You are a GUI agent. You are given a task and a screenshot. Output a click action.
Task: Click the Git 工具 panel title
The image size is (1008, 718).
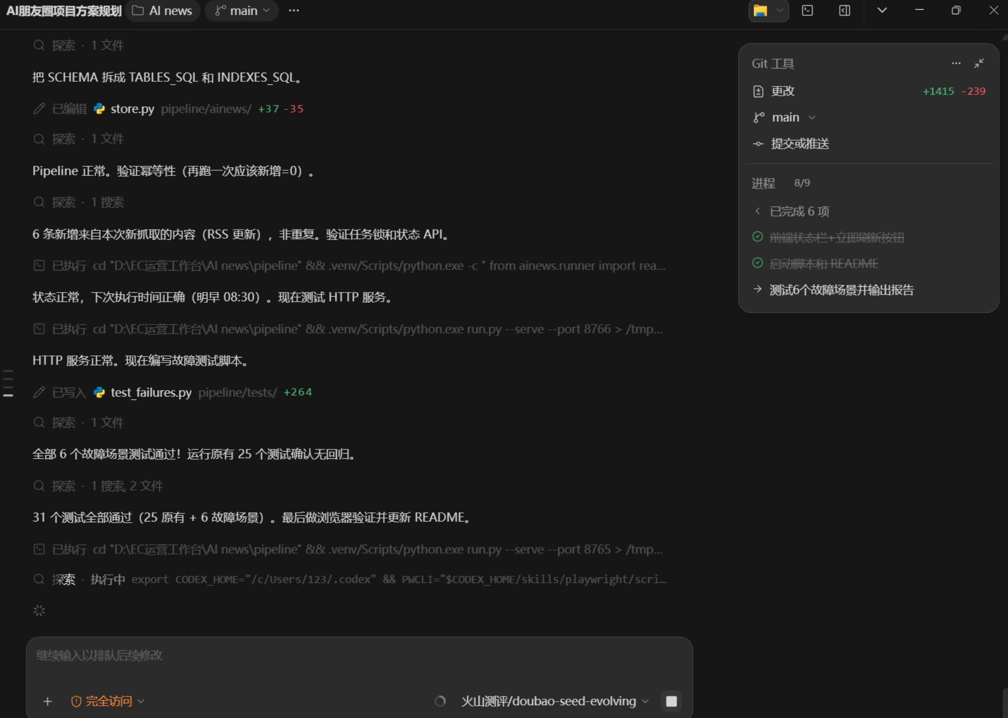tap(772, 63)
